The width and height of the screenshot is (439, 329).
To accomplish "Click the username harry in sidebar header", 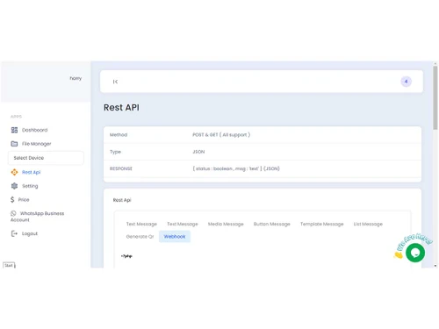I will coord(76,78).
